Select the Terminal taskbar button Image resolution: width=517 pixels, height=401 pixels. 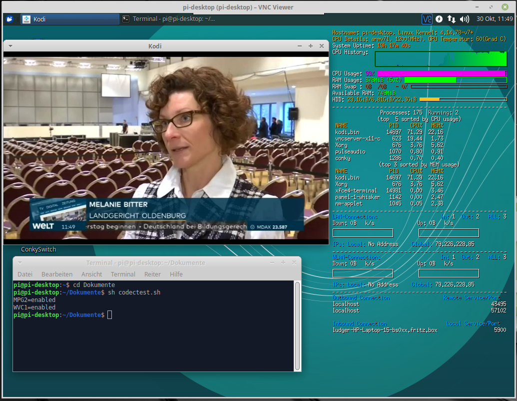pos(169,19)
